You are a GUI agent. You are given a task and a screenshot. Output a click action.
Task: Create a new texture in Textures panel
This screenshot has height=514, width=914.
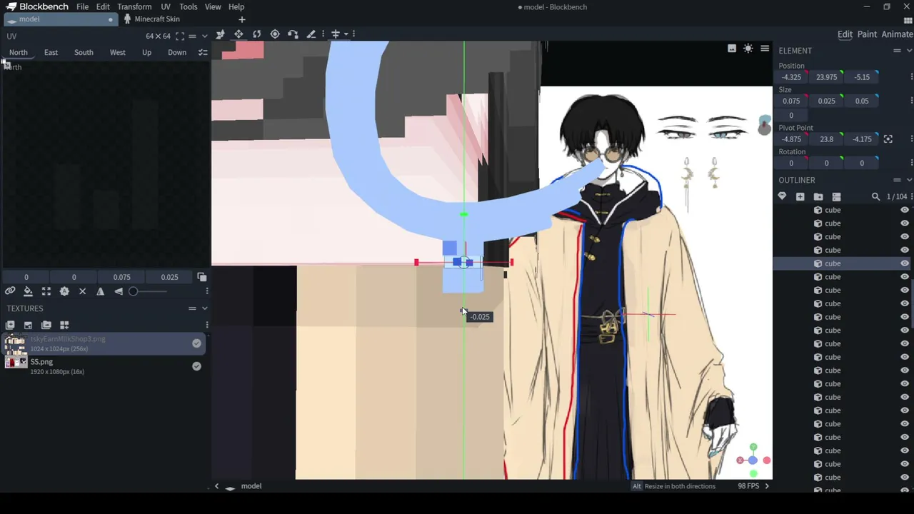[10, 325]
